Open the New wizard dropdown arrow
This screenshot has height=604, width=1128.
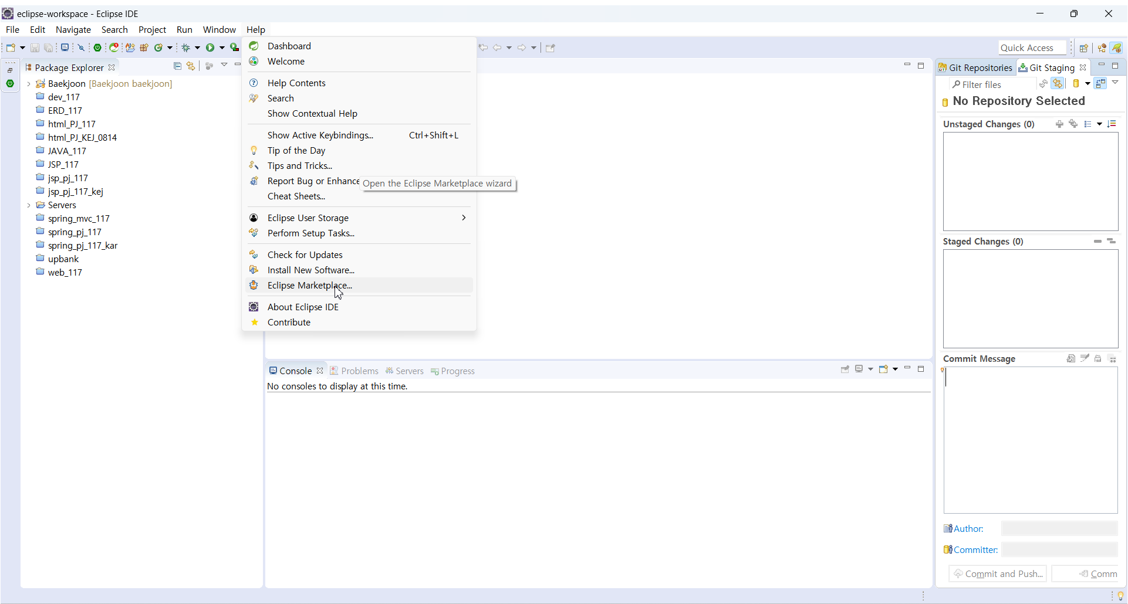(22, 47)
